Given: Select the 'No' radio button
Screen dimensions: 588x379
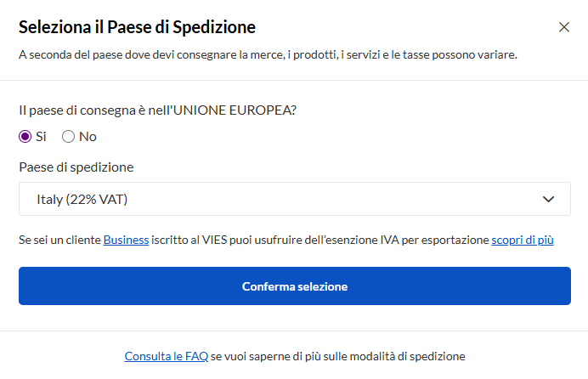Looking at the screenshot, I should click(69, 136).
